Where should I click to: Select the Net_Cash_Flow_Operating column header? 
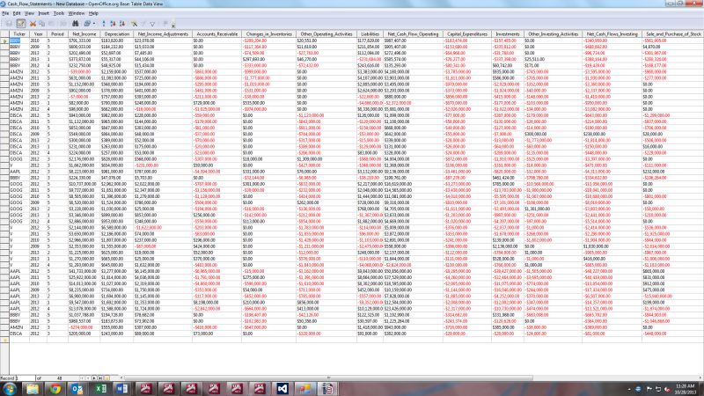click(413, 34)
